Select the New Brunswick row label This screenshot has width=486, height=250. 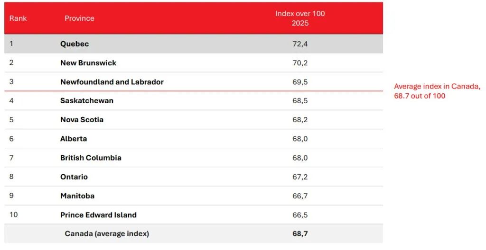pos(88,63)
